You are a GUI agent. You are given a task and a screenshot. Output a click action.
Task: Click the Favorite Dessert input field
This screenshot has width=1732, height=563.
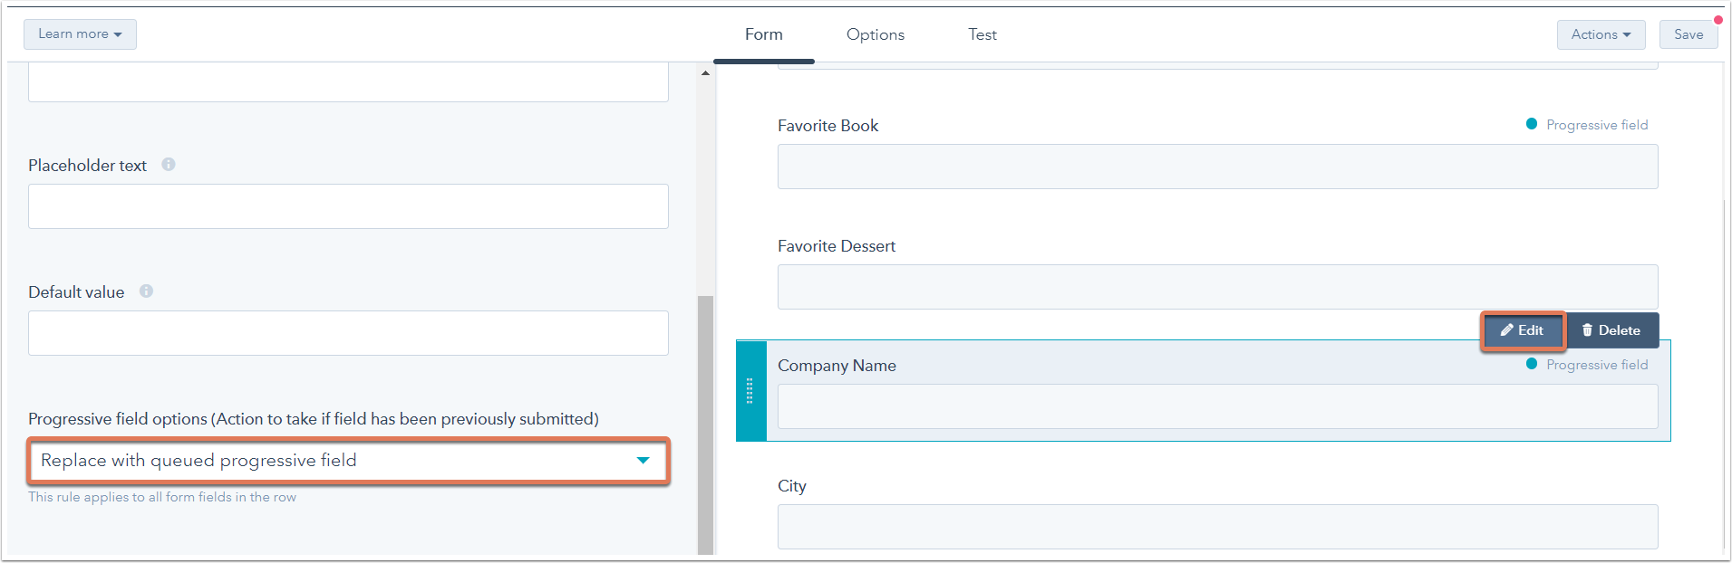[1218, 287]
